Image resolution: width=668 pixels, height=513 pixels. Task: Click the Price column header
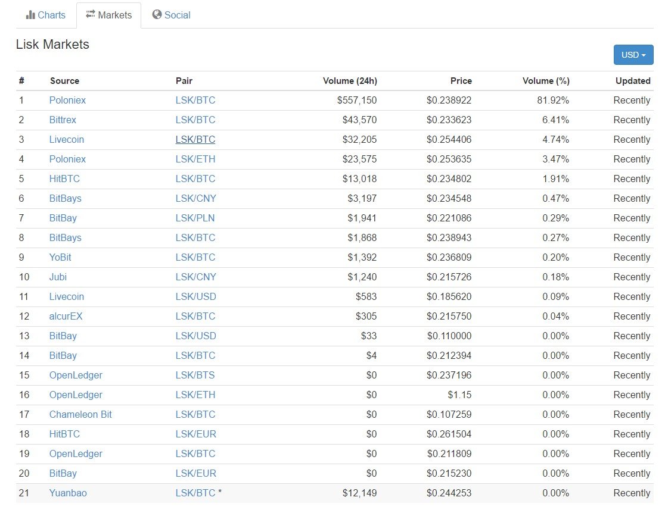coord(461,81)
